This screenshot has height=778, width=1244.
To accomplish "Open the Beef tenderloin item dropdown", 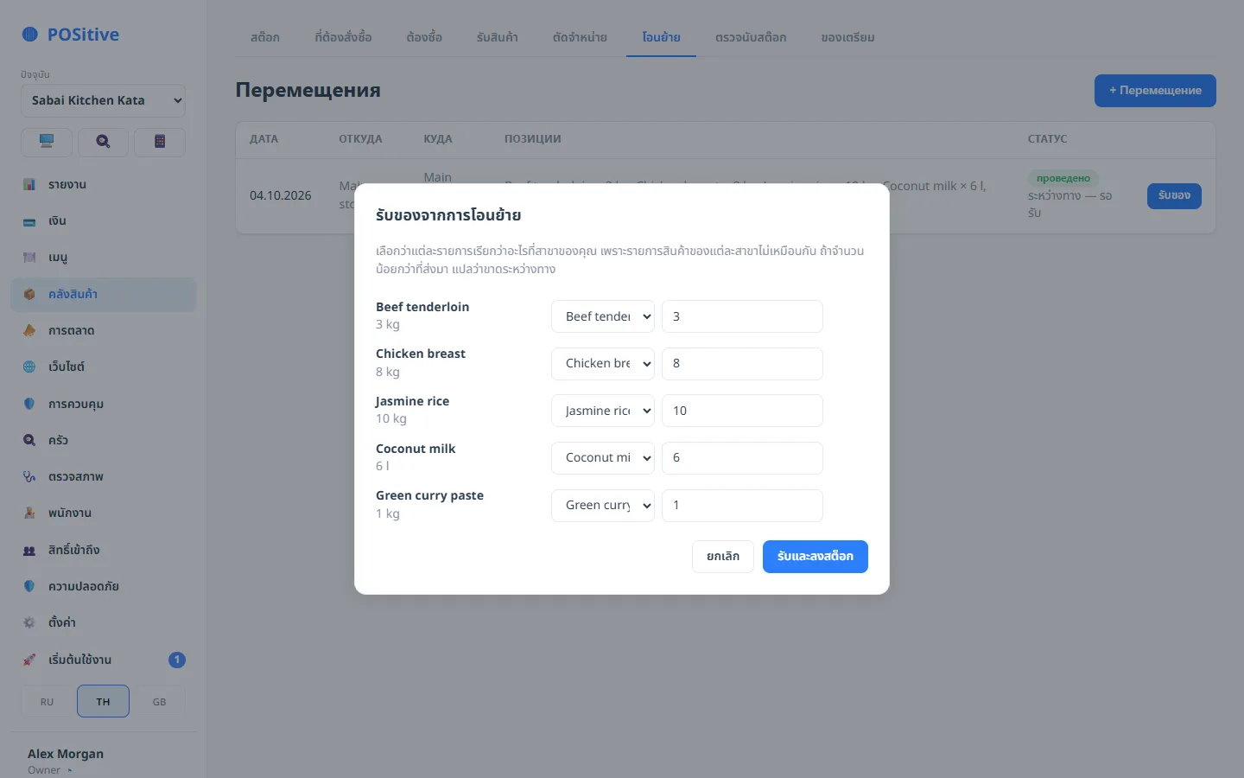I will click(x=603, y=316).
